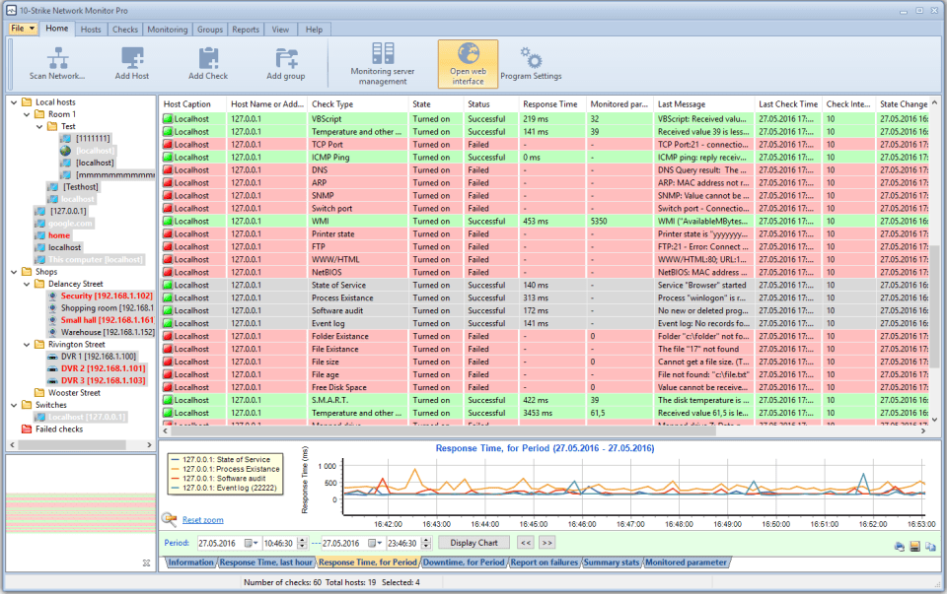Switch to the Hosts ribbon tab
947x594 pixels.
click(91, 29)
